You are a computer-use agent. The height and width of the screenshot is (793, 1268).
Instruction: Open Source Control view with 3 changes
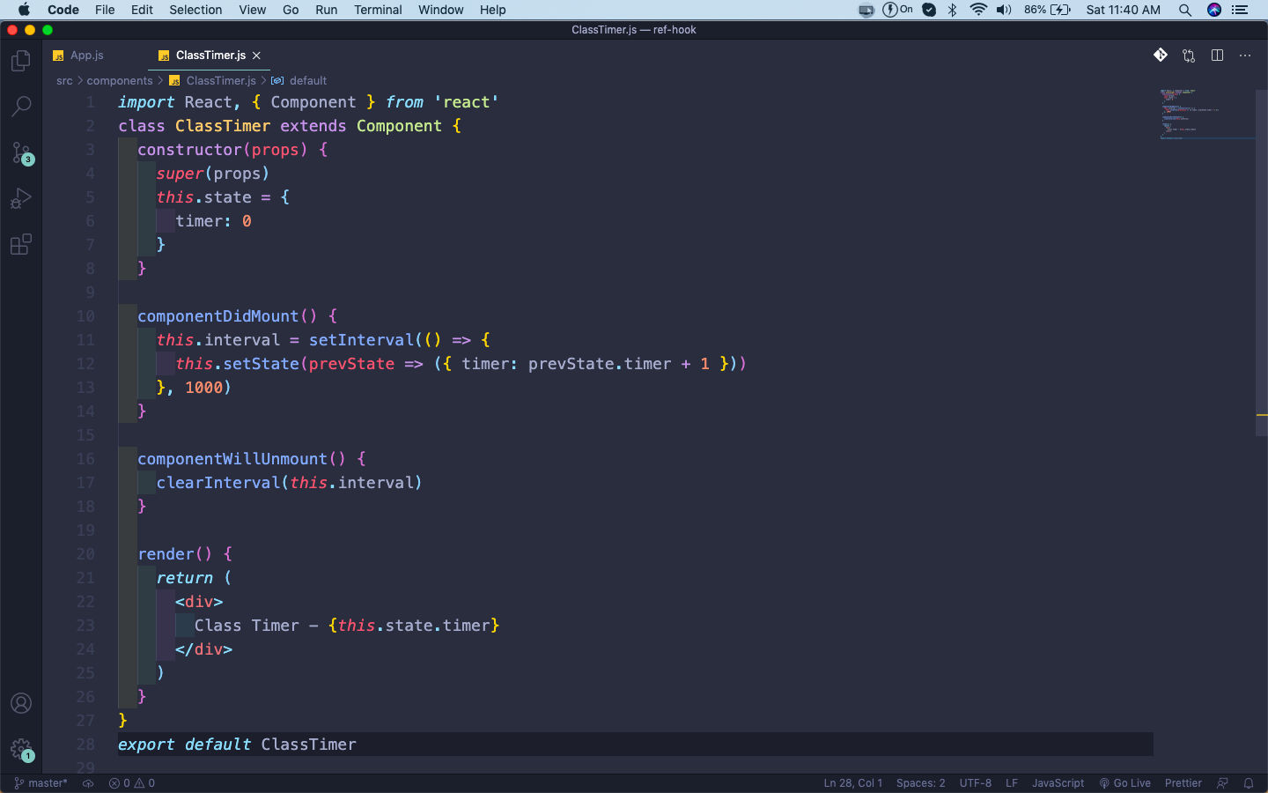tap(20, 153)
